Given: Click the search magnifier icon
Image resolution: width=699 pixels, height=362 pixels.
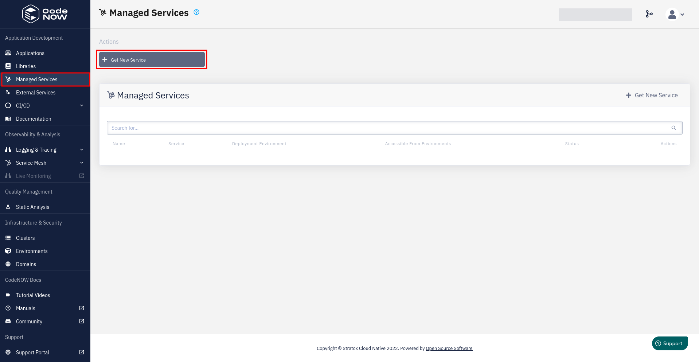Looking at the screenshot, I should click(674, 128).
